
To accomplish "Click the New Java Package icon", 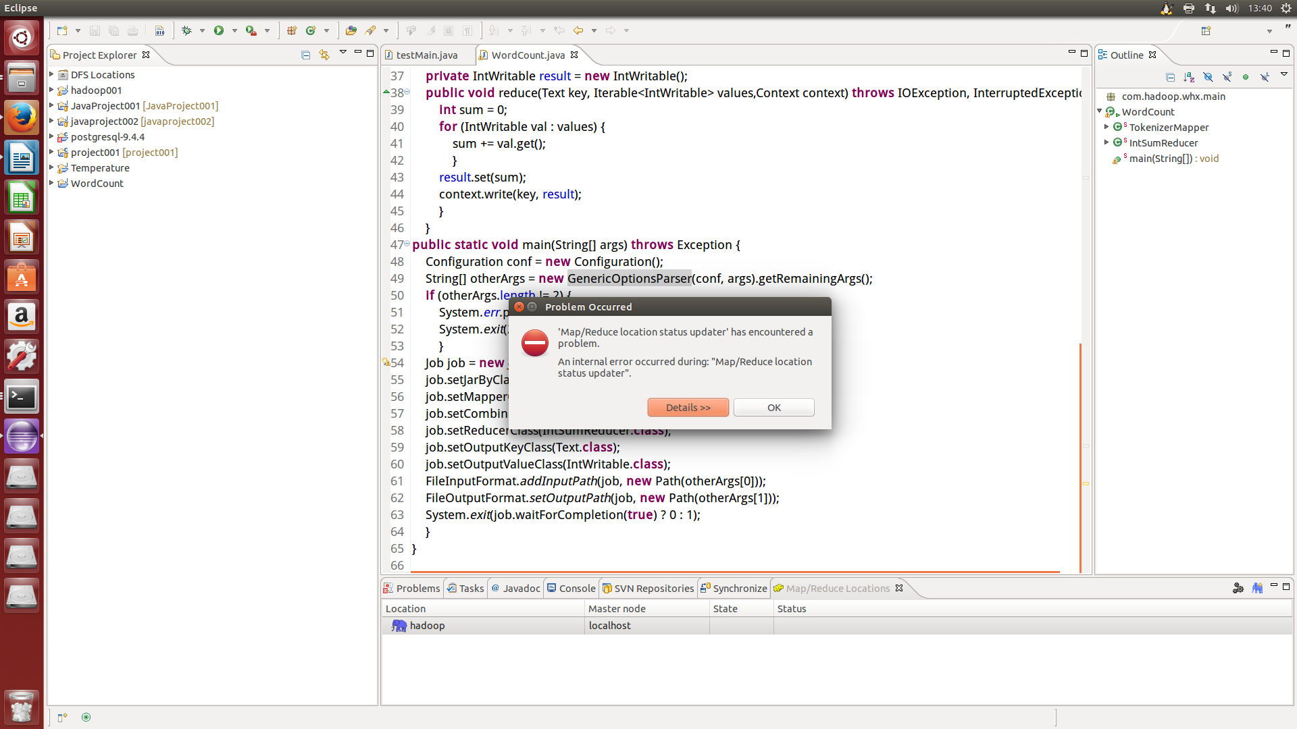I will [292, 30].
